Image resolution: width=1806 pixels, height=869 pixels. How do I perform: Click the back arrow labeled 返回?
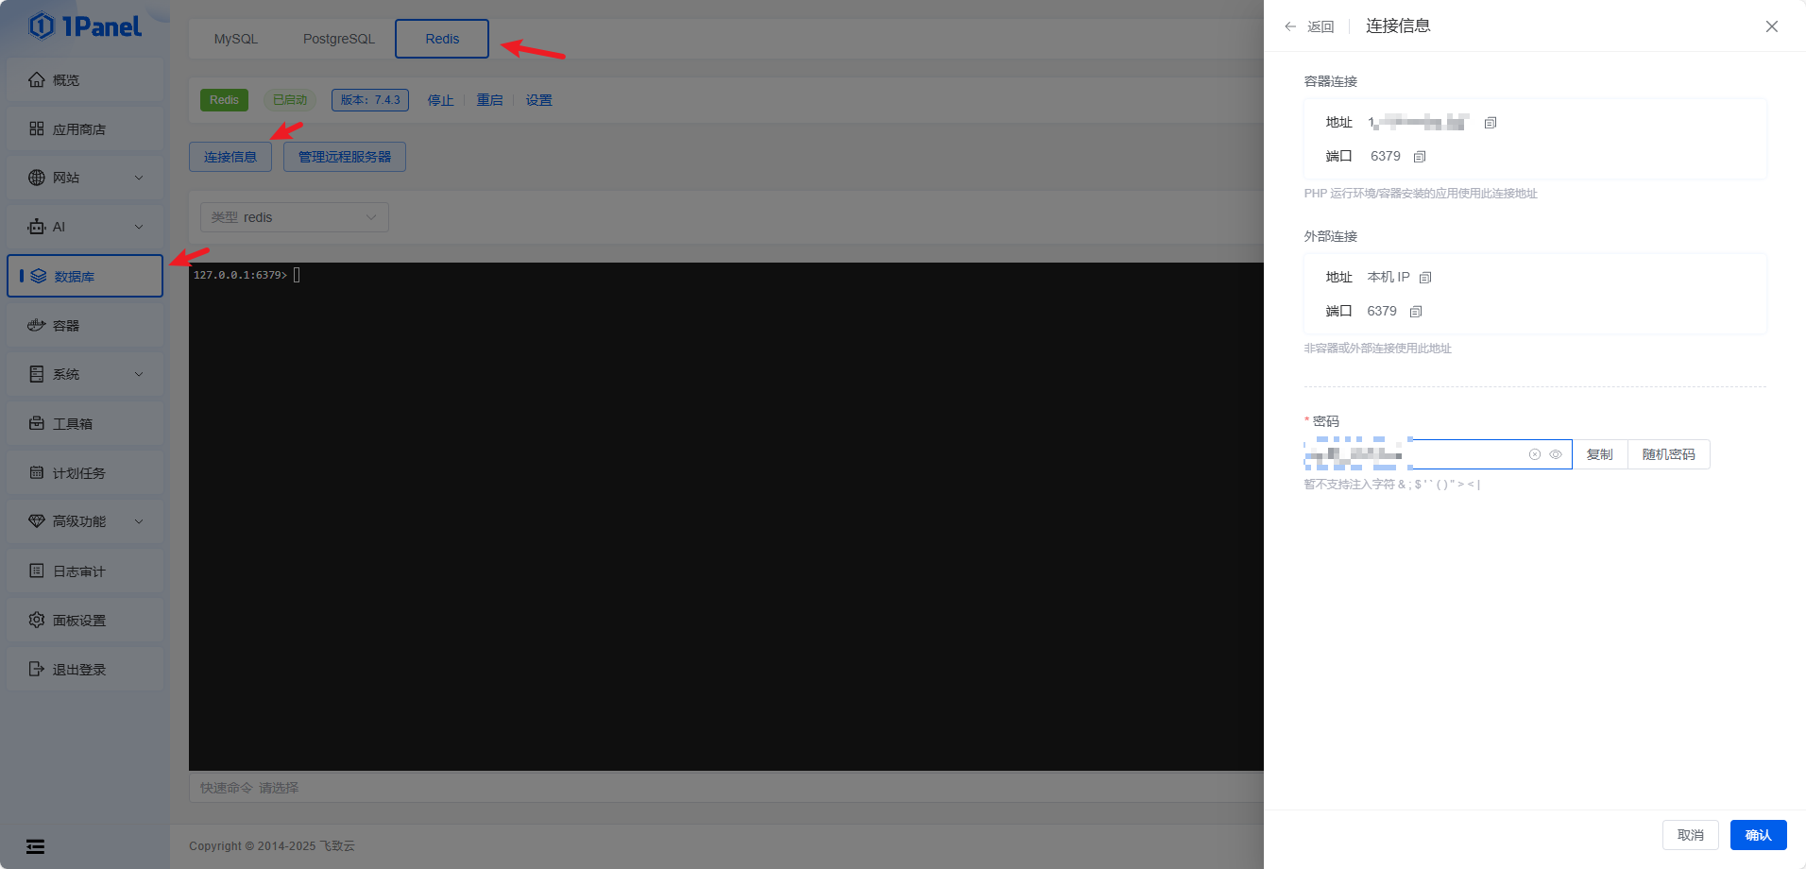click(x=1308, y=26)
